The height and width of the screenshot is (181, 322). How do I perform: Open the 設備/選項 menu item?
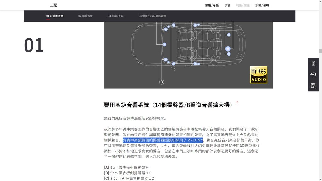tap(262, 5)
